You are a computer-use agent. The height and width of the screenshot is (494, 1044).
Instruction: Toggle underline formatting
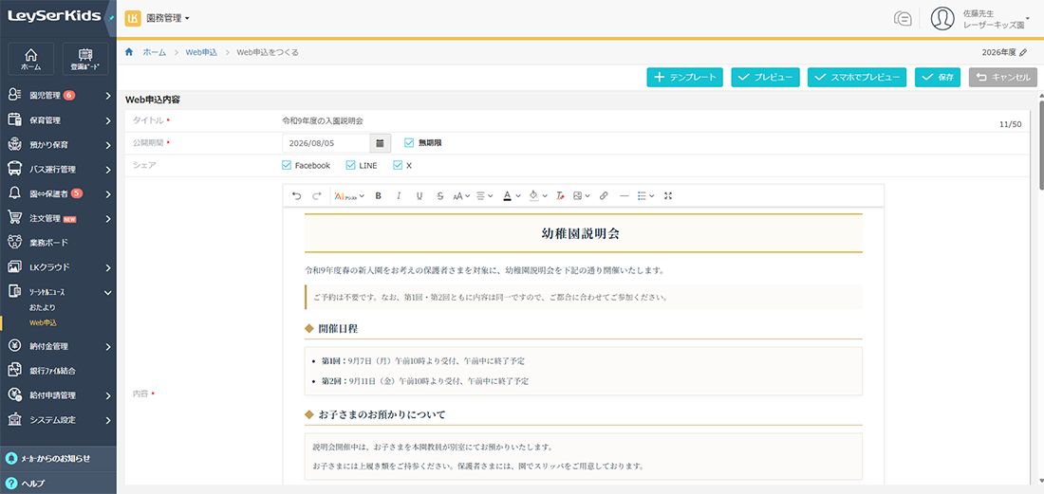pyautogui.click(x=419, y=195)
